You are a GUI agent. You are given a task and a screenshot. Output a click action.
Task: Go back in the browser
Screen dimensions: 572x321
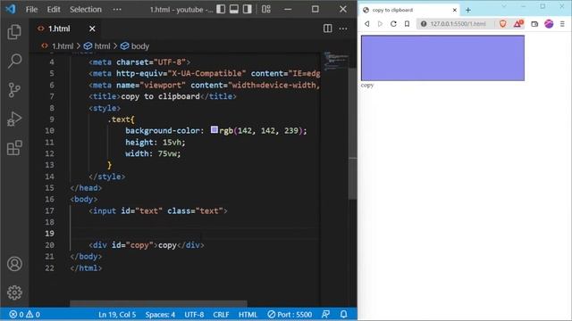point(367,24)
